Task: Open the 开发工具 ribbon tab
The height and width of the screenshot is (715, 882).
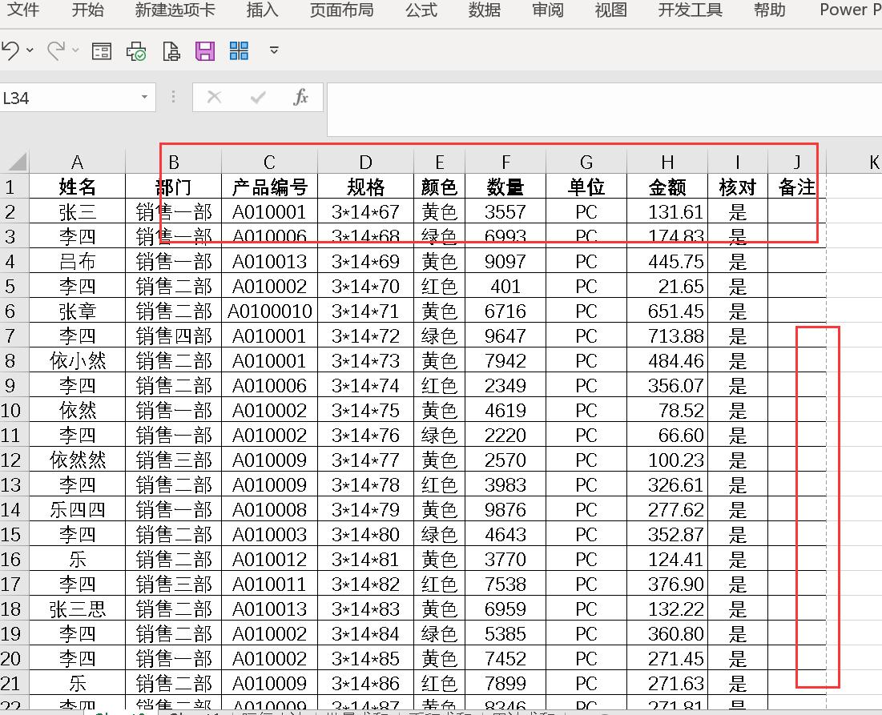Action: [690, 10]
